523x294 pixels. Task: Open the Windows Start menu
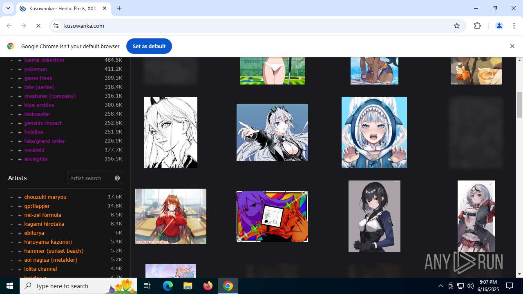(x=10, y=286)
